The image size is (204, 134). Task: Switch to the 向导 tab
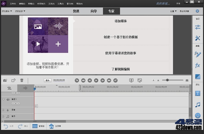pos(94,11)
